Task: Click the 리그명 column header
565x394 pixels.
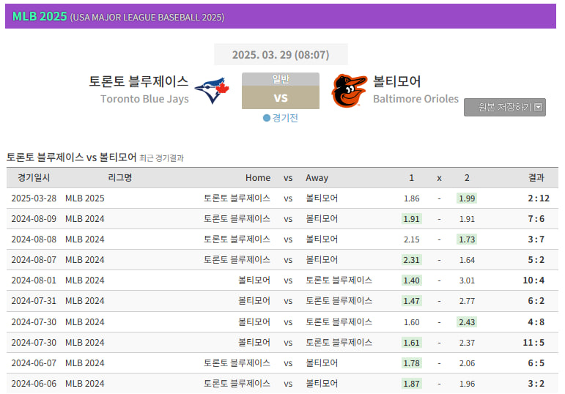Action: click(x=119, y=178)
